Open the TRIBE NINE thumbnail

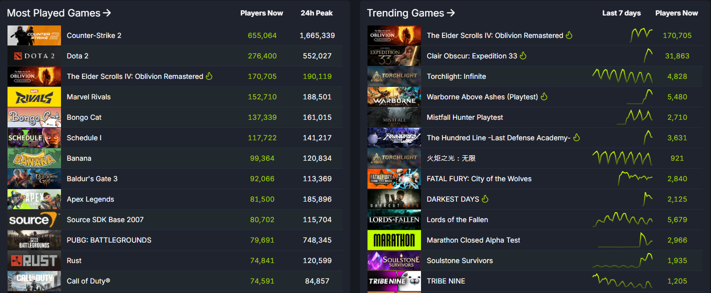click(394, 281)
